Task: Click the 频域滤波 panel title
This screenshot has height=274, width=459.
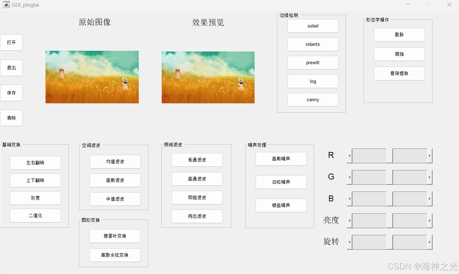Action: click(x=173, y=145)
